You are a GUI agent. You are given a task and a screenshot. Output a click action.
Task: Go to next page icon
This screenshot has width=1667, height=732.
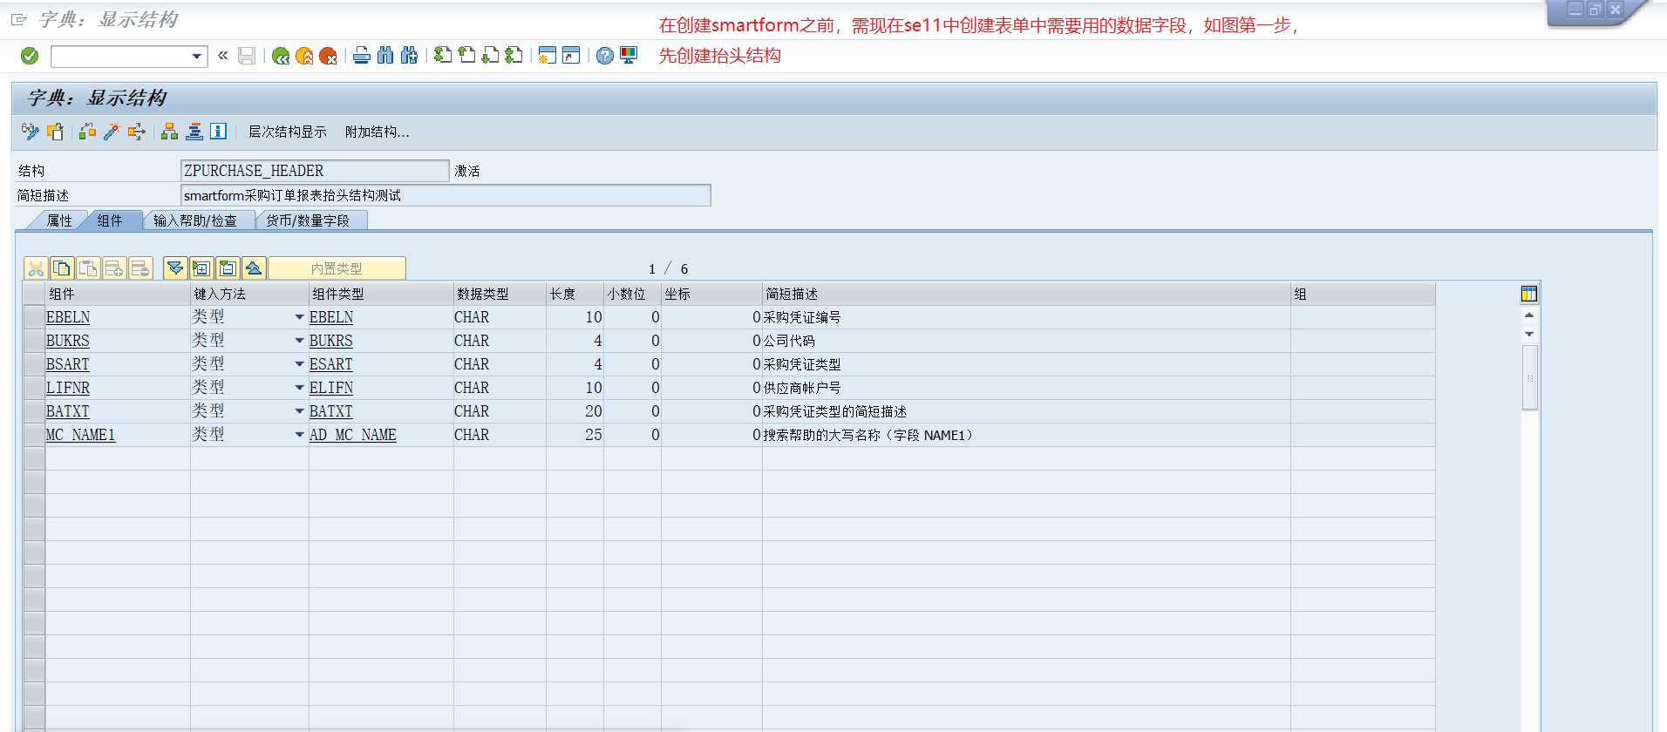491,56
